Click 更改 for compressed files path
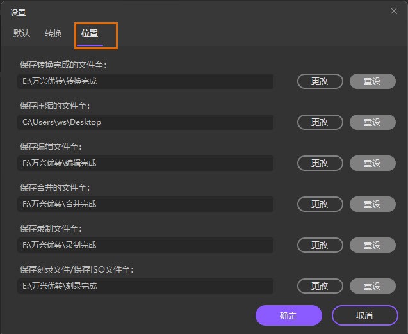 tap(320, 122)
